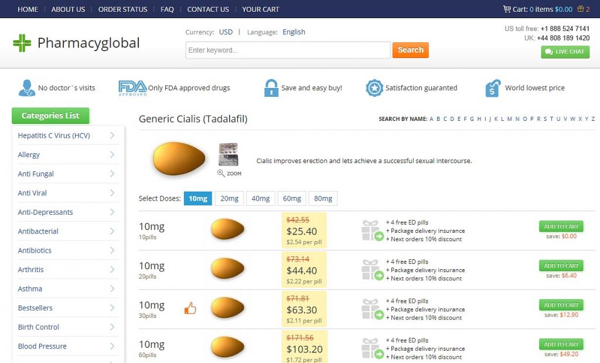Open the English language selector
The image size is (600, 363).
click(294, 32)
